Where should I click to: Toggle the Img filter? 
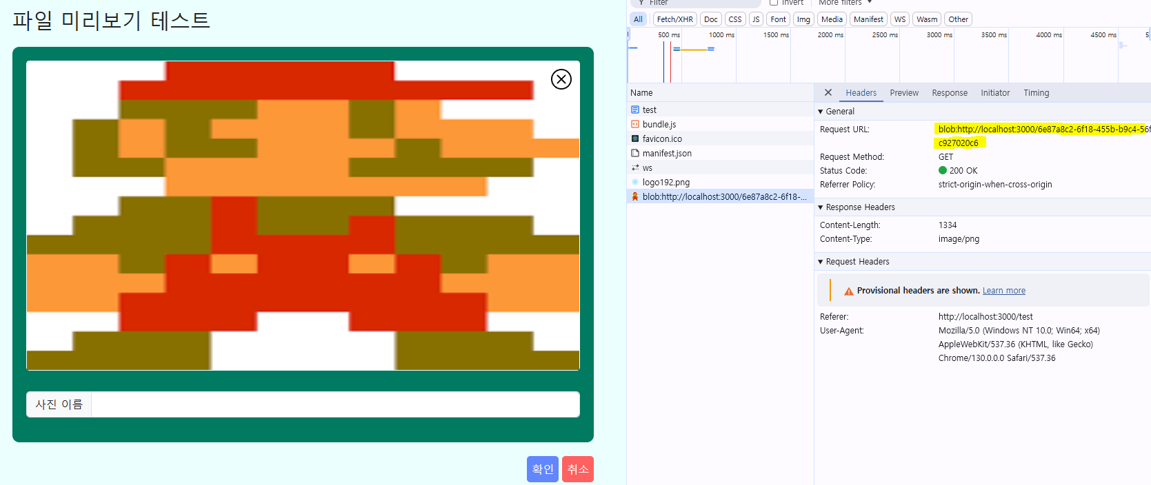click(x=803, y=19)
